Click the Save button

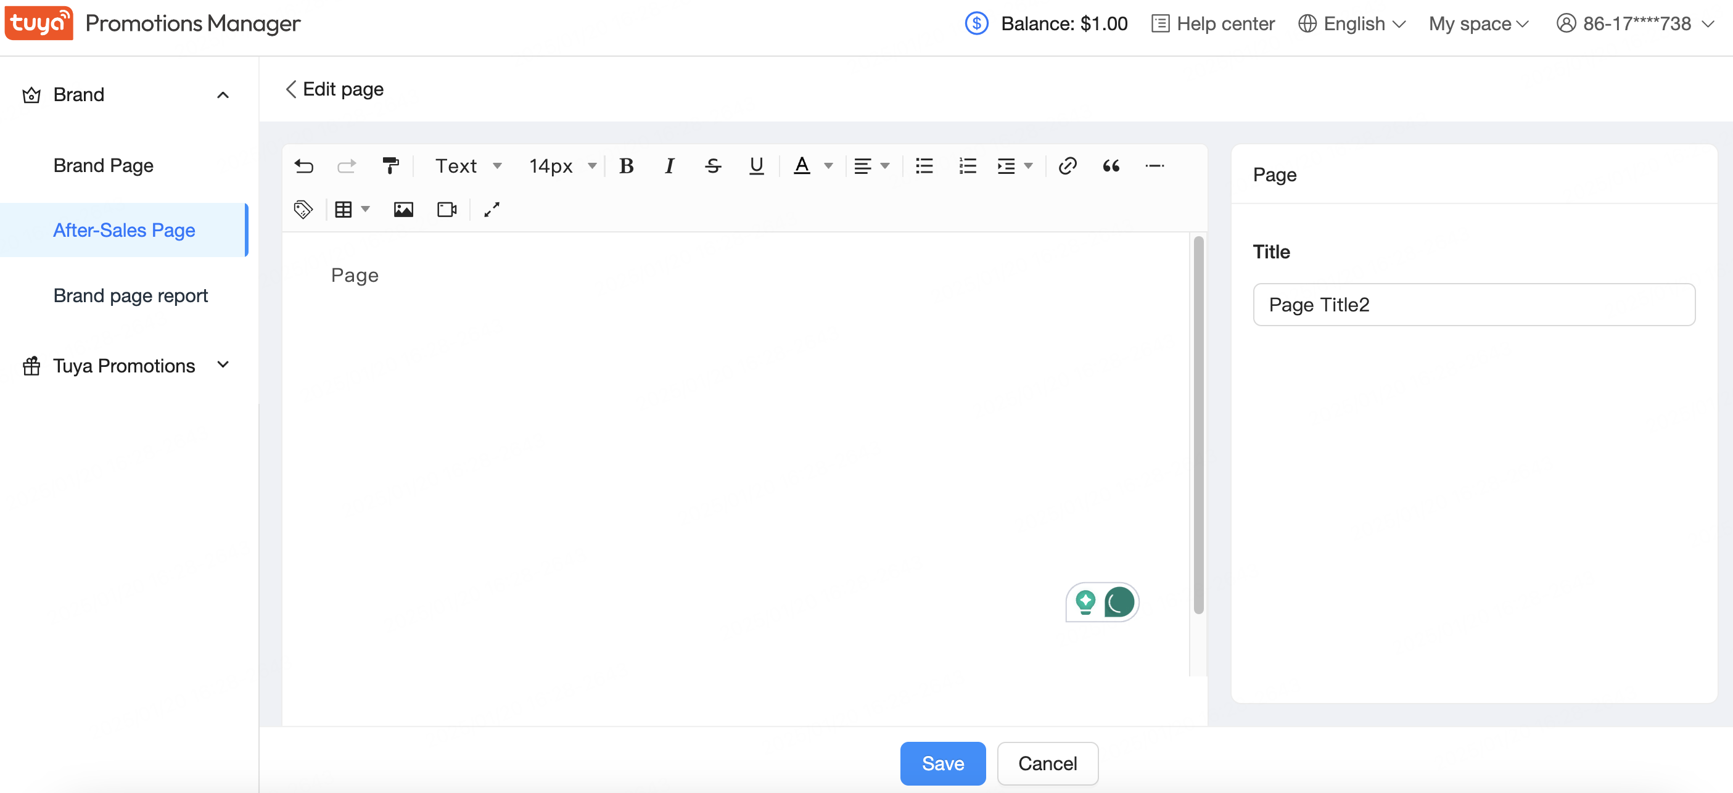[x=942, y=763]
